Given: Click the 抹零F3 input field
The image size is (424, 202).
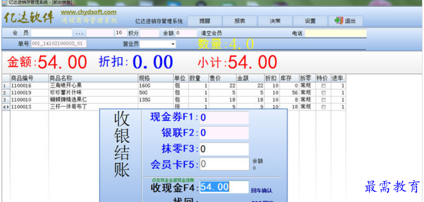Looking at the screenshot, I should 224,149.
